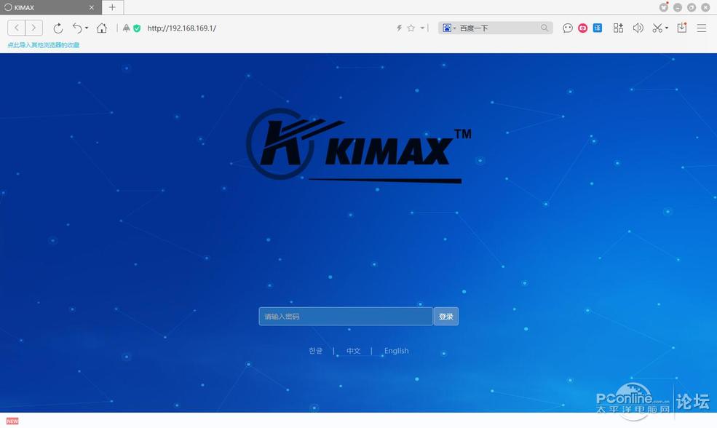Open the screenshot tool dropdown arrow
The image size is (717, 428).
point(665,28)
